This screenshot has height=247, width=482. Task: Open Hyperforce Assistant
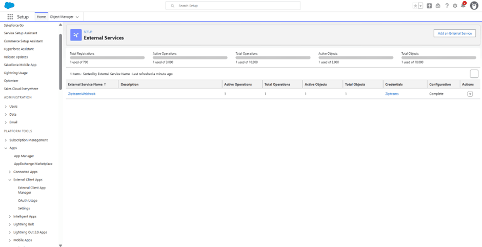19,49
